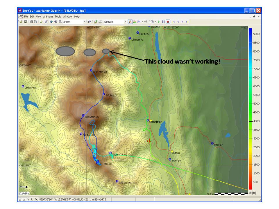Expand the Altitude coloring dropdown
The image size is (279, 209).
point(126,22)
